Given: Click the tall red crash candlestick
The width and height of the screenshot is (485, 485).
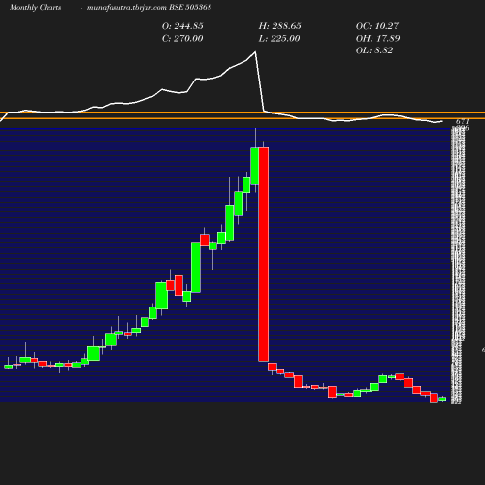Looking at the screenshot, I should click(x=264, y=254).
